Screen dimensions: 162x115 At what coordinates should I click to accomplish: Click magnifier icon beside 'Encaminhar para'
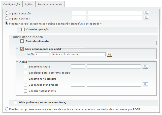click(145, 66)
